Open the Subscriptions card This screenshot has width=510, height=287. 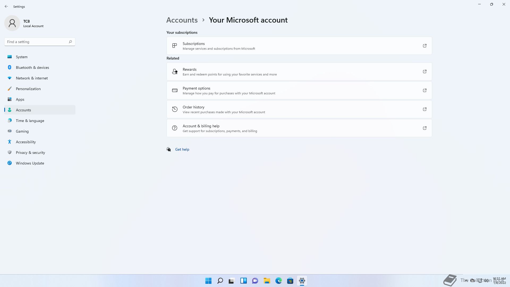(299, 46)
